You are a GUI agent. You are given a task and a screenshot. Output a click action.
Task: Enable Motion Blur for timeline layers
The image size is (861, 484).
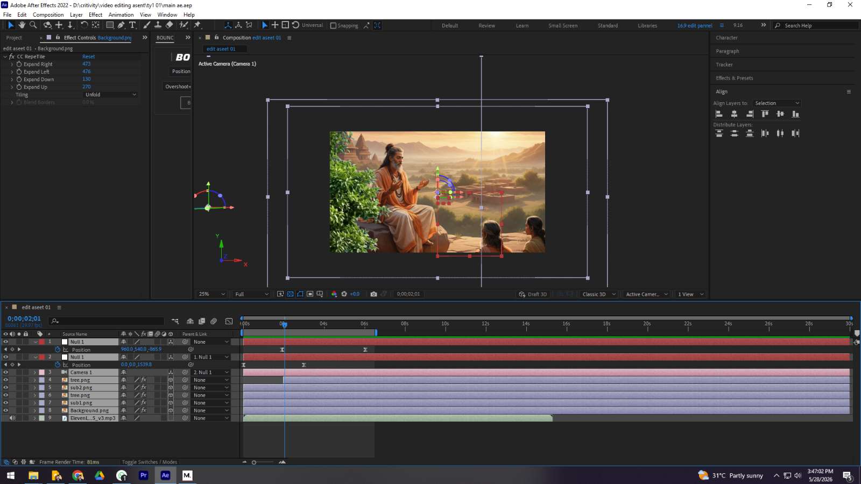(214, 321)
